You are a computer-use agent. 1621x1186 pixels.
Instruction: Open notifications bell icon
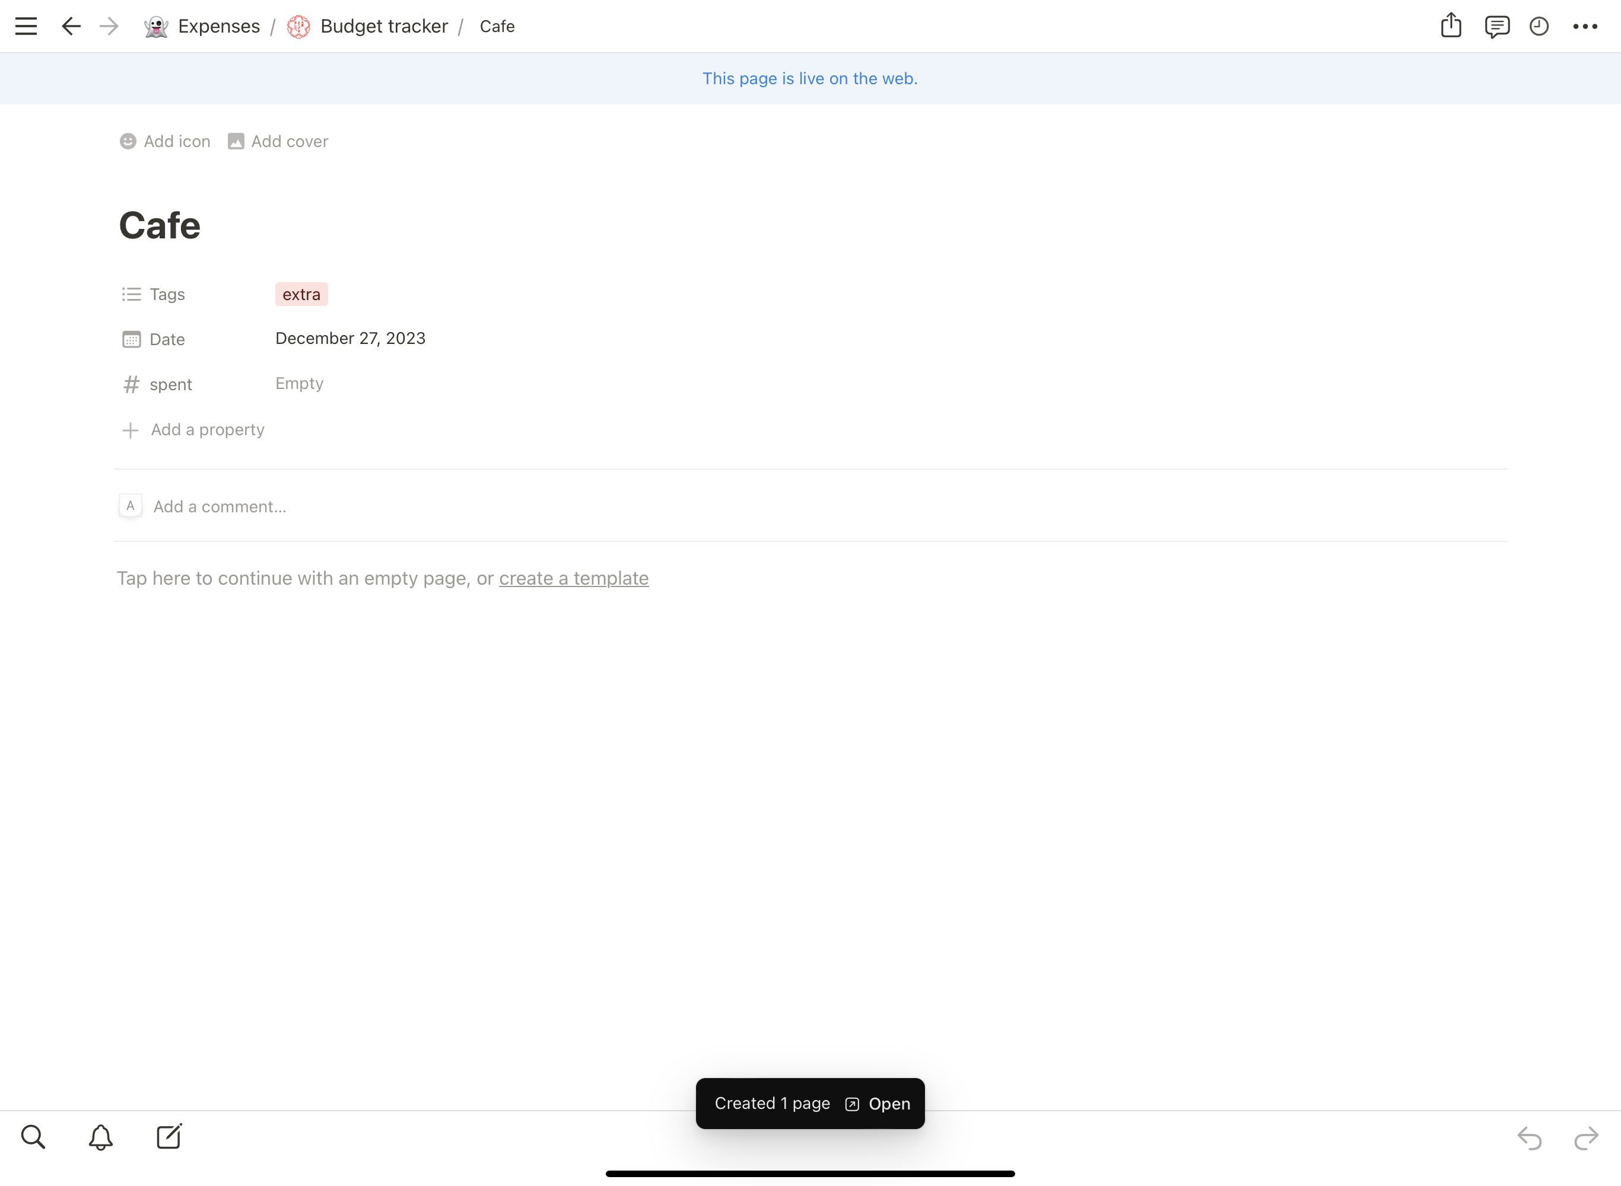pyautogui.click(x=100, y=1137)
